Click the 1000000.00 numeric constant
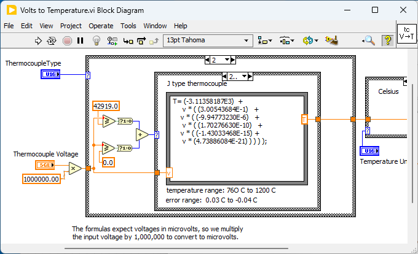The width and height of the screenshot is (418, 254). tap(41, 179)
